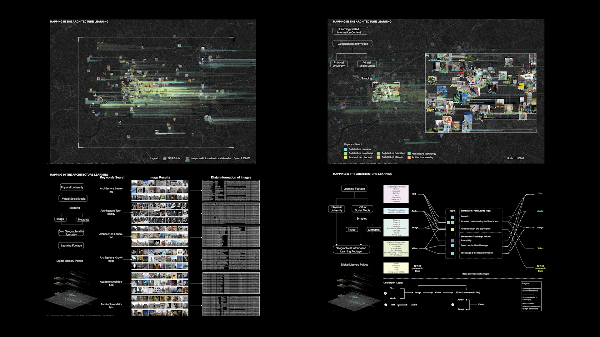Viewport: 600px width, 337px height.
Task: Select the Learning-related Information Content box
Action: [350, 31]
